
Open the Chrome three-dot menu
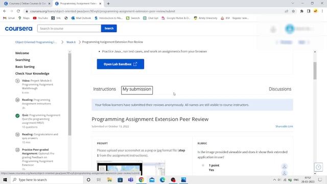(322, 11)
